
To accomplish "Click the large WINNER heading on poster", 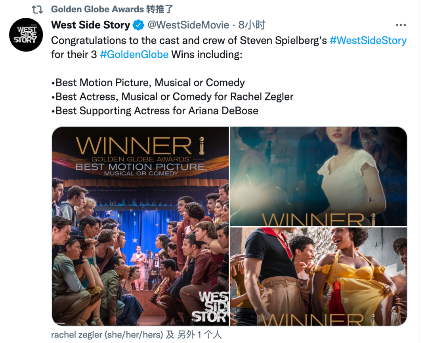I will pos(134,146).
